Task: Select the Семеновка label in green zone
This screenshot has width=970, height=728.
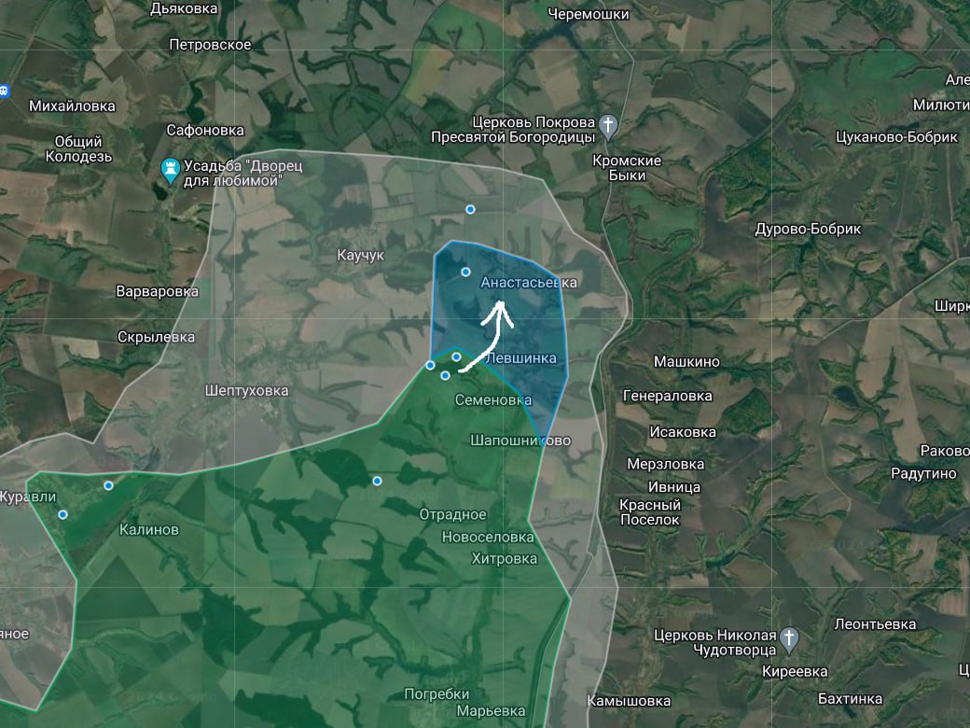Action: pyautogui.click(x=493, y=400)
